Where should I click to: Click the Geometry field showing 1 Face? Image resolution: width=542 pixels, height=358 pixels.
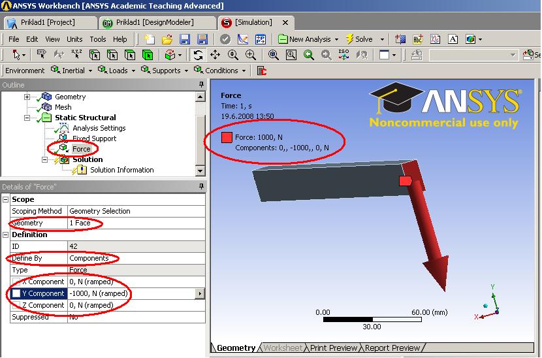pos(136,223)
